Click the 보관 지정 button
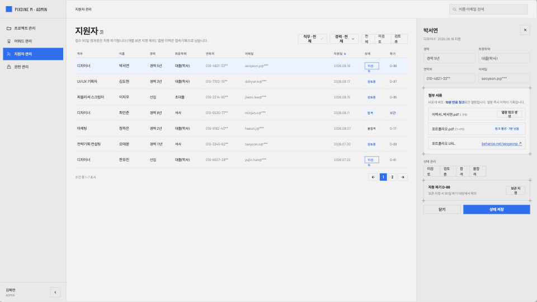The image size is (537, 302). (x=515, y=190)
